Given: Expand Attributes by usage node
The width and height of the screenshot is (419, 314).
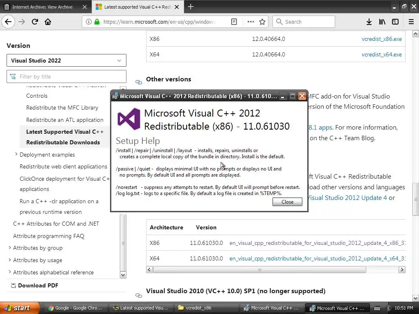Looking at the screenshot, I should click(x=10, y=260).
